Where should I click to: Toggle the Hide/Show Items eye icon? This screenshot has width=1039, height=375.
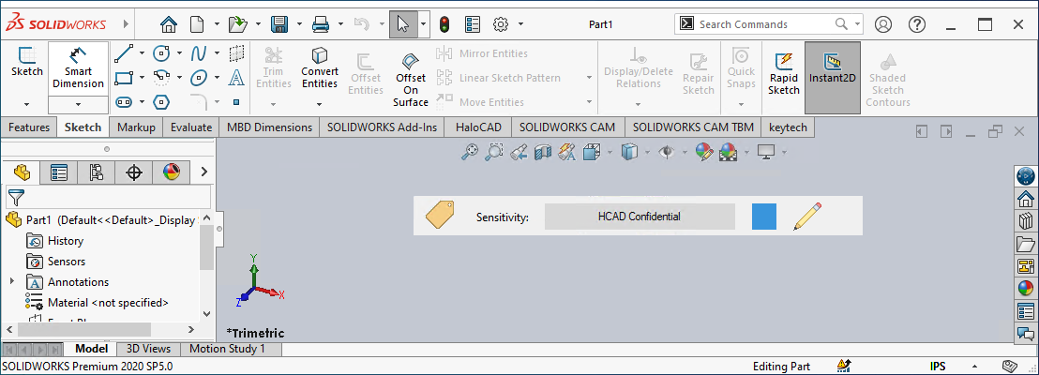click(667, 152)
